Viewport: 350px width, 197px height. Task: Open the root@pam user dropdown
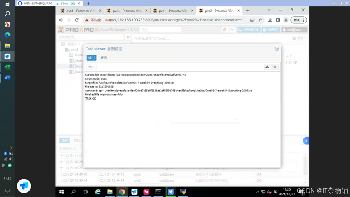[x=294, y=30]
